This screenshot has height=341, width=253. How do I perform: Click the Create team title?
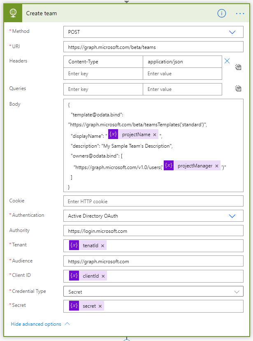click(x=41, y=13)
